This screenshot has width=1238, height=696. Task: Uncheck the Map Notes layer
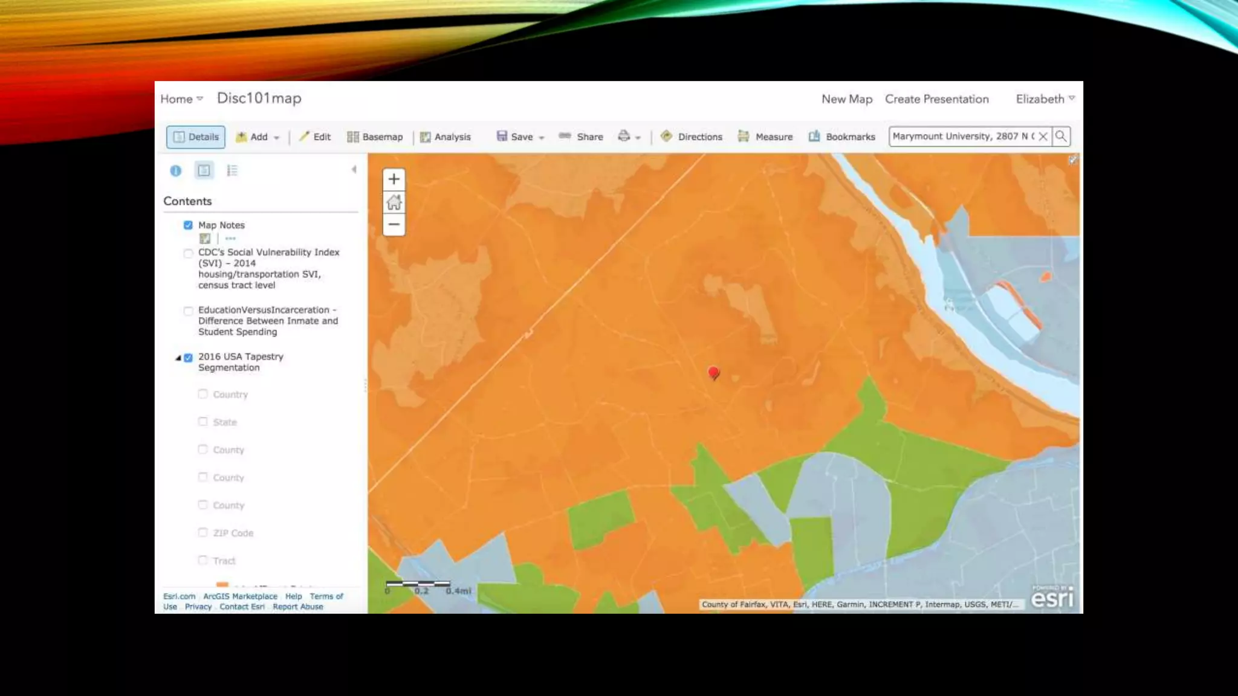[x=188, y=225]
